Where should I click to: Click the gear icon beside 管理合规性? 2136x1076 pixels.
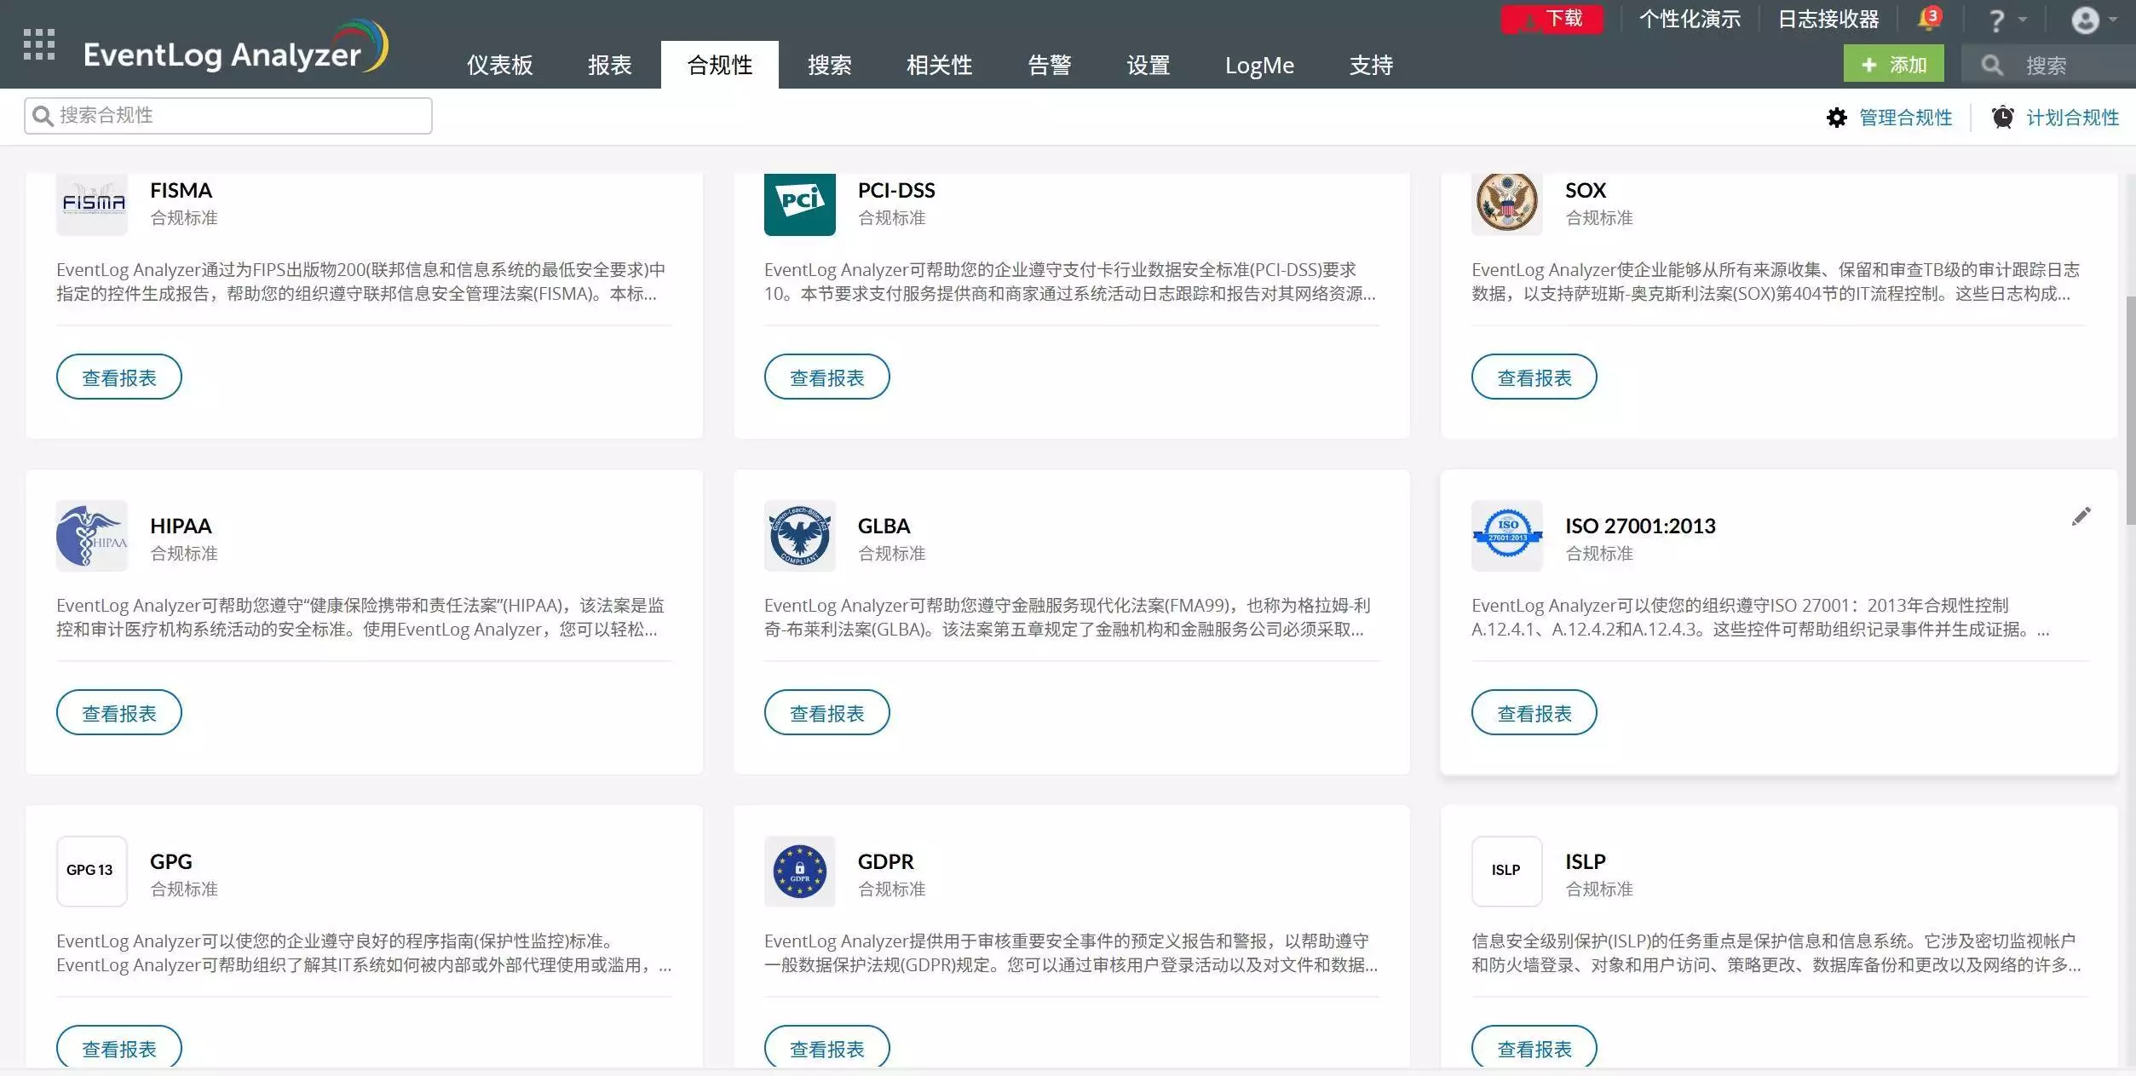[1837, 118]
